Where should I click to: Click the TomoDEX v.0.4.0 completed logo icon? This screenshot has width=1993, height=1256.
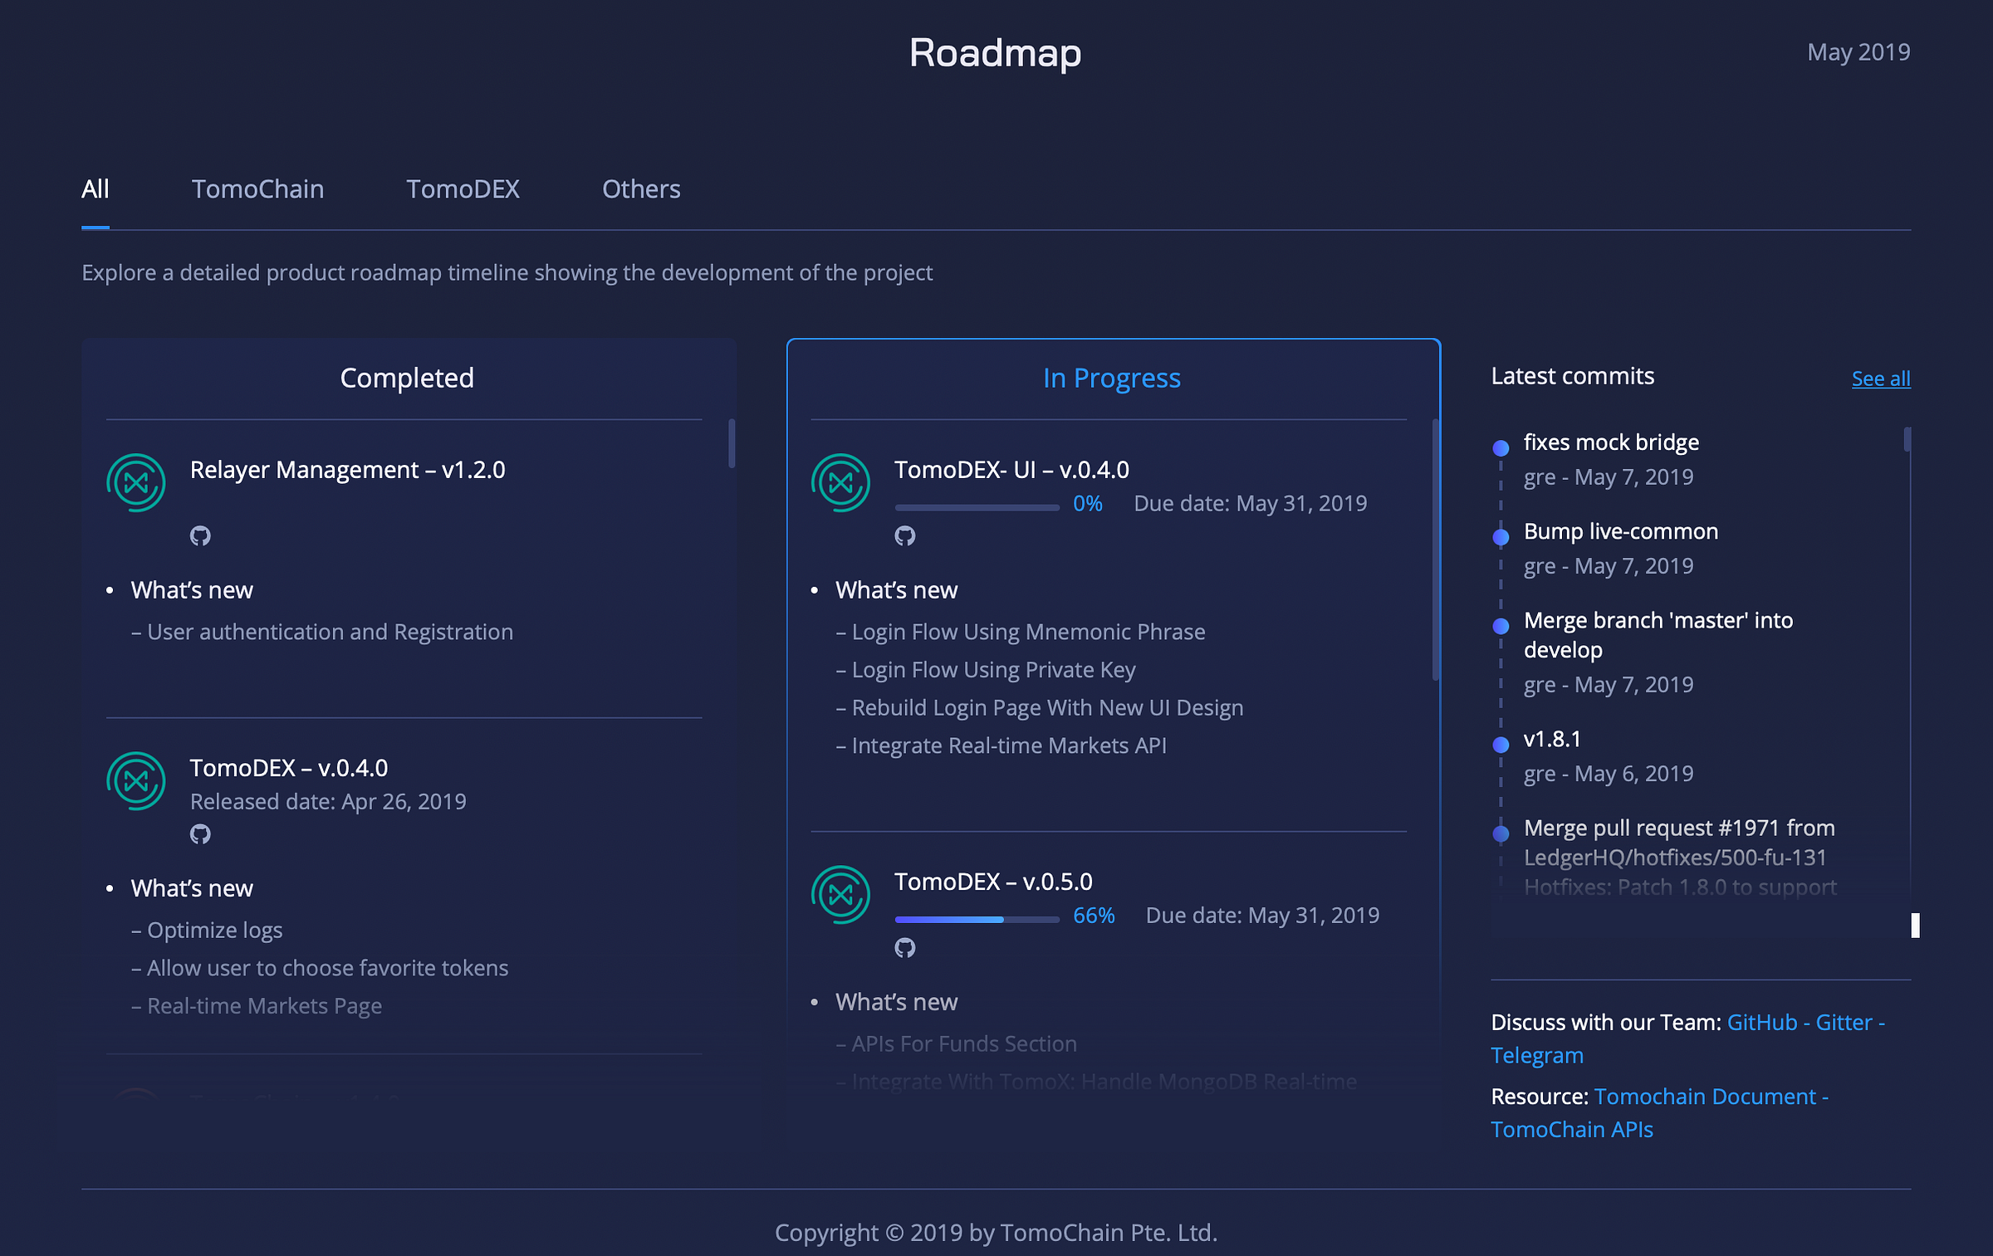click(136, 780)
